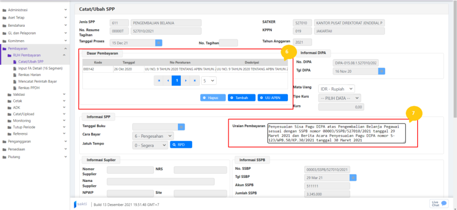Viewport: 457px width, 210px height.
Task: Click inside Uraian Pembayaran text area
Action: pyautogui.click(x=335, y=134)
